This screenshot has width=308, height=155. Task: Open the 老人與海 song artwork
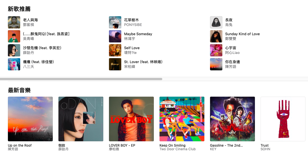point(14,22)
